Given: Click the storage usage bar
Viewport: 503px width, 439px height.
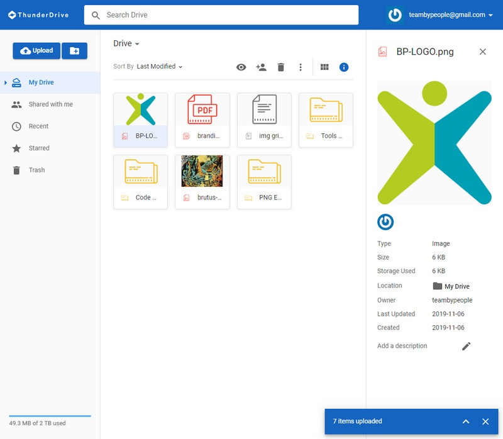Looking at the screenshot, I should [50, 416].
